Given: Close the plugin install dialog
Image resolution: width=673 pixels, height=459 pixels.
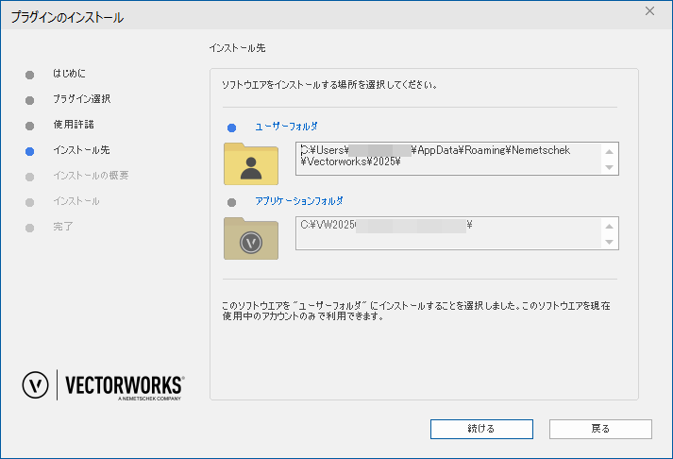Looking at the screenshot, I should (649, 11).
